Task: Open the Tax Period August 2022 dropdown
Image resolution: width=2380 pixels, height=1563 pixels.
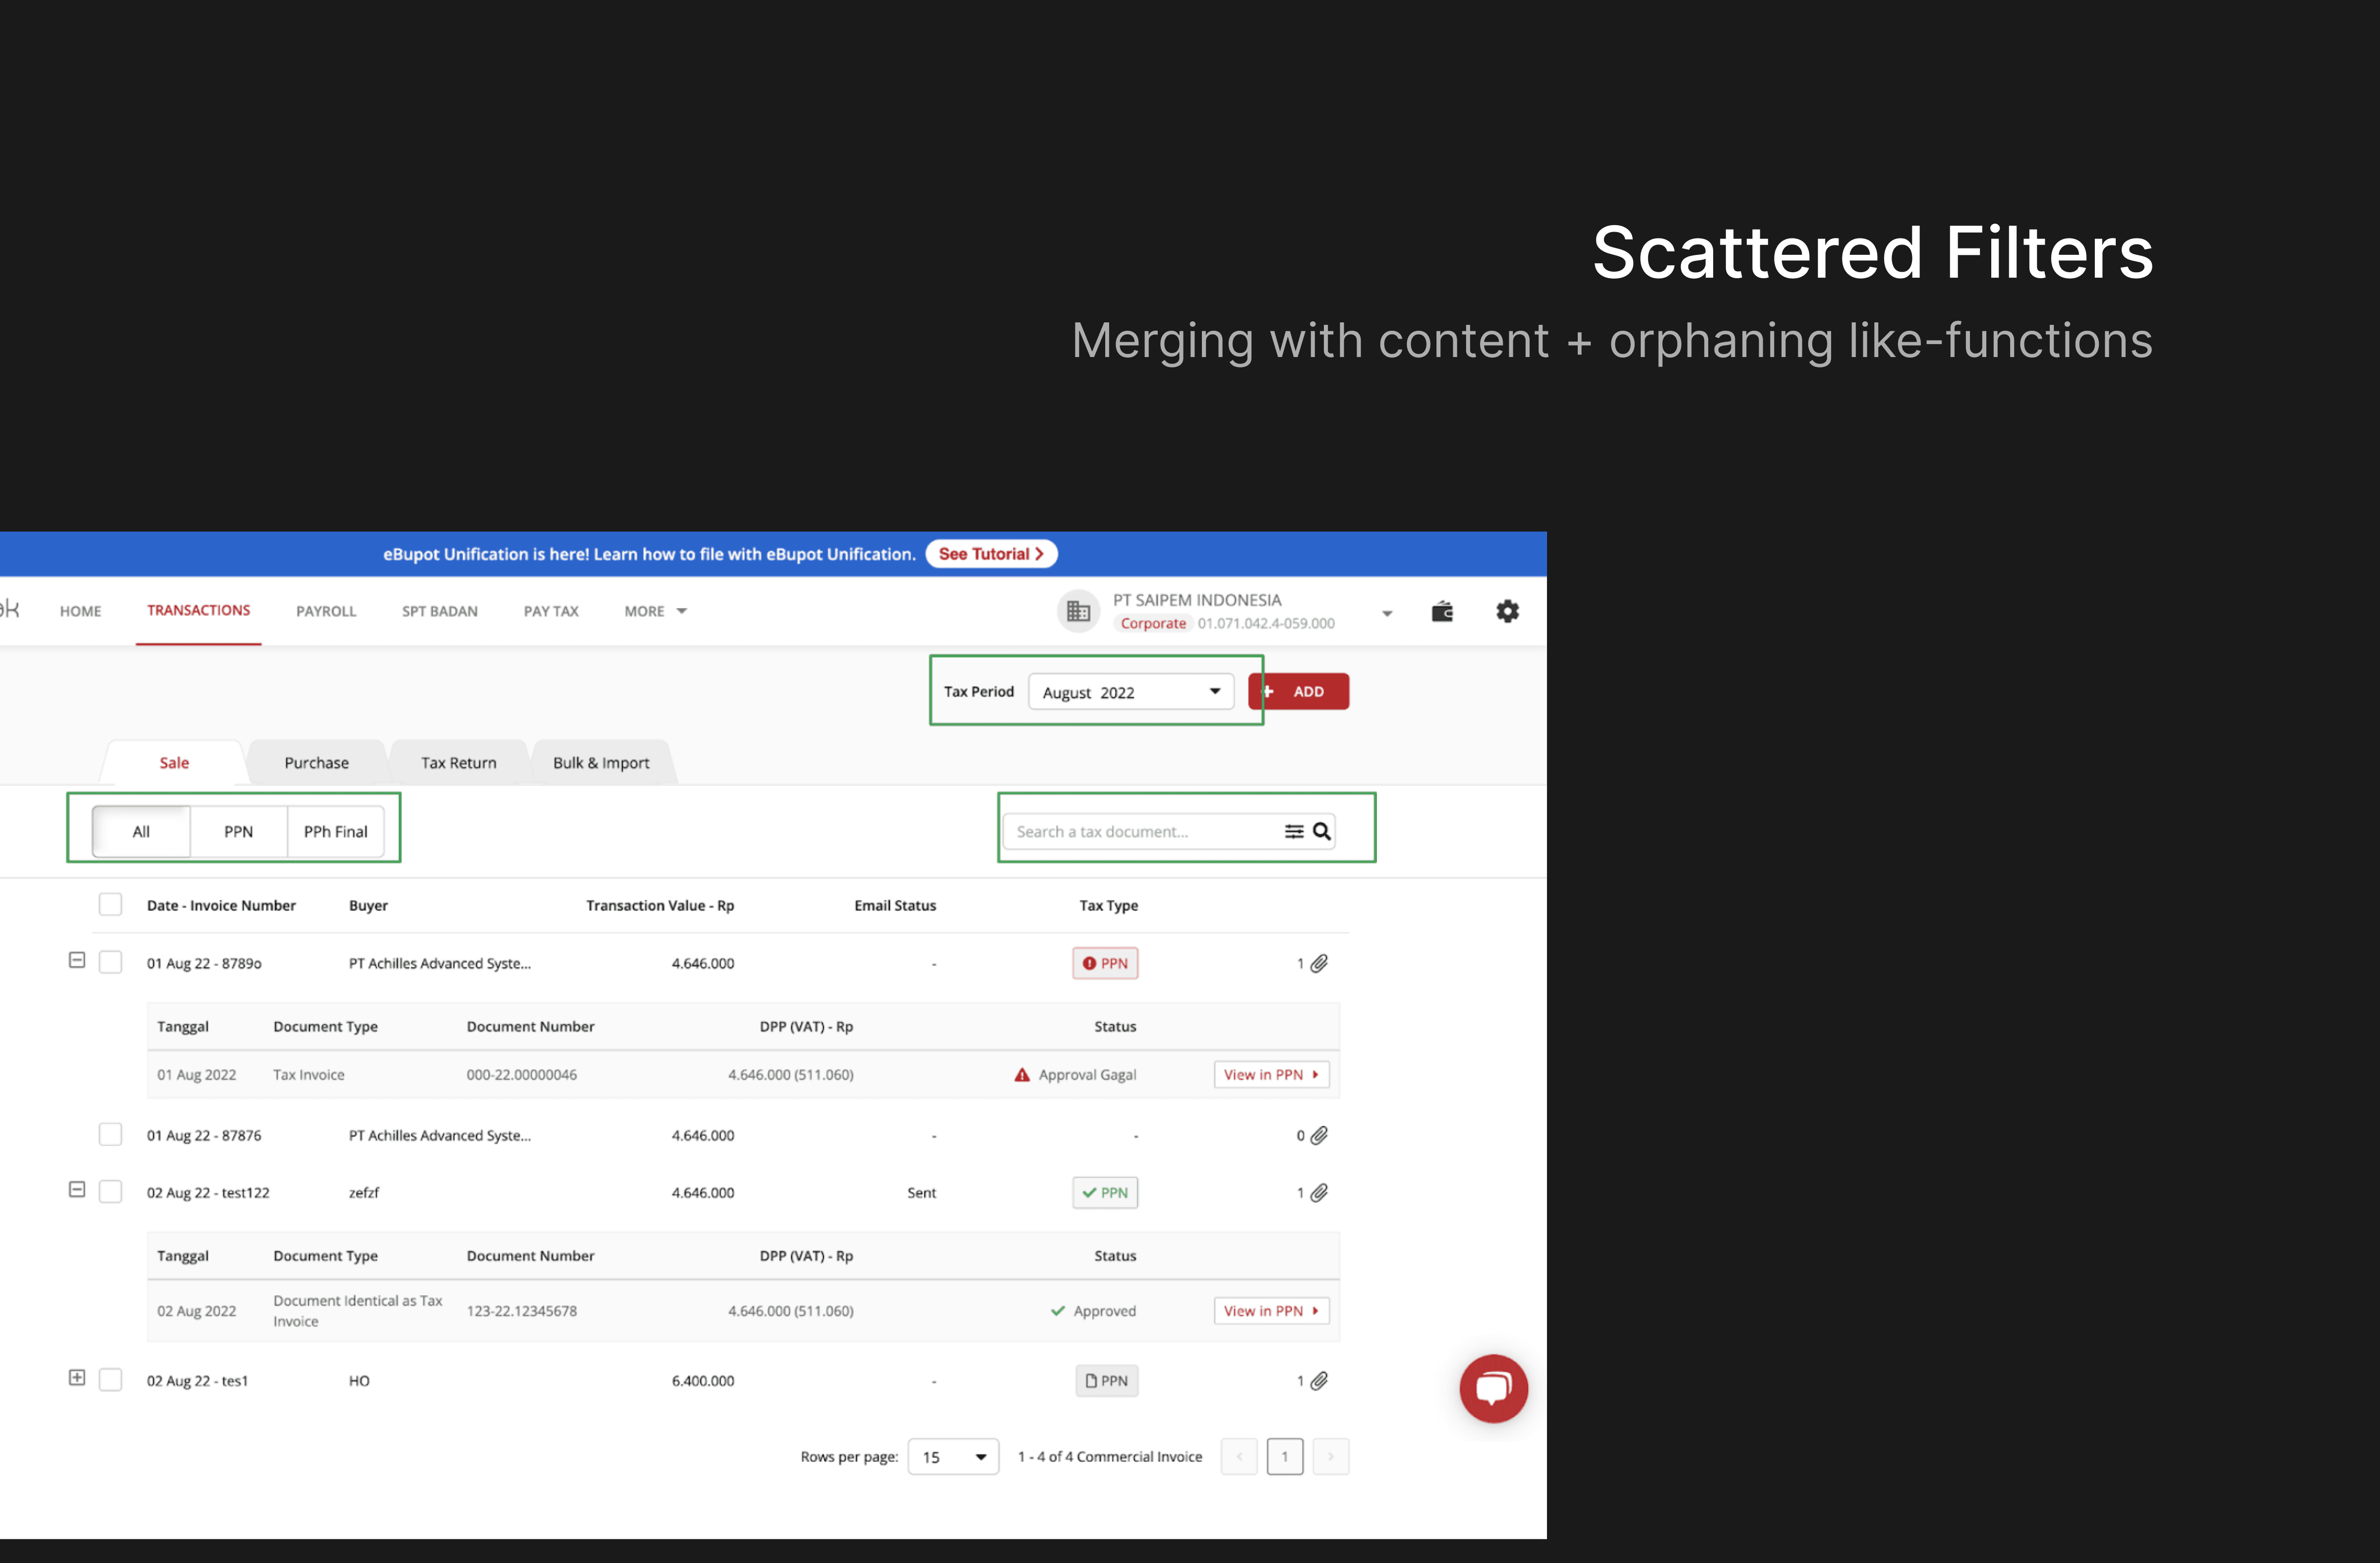Action: point(1131,692)
